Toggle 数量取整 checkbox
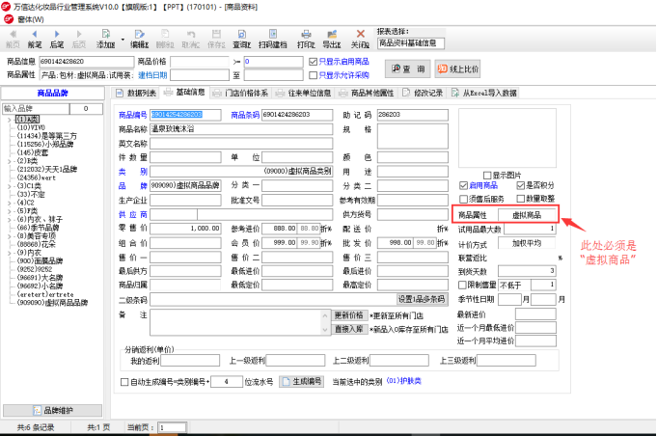Viewport: 657px width, 436px height. [521, 199]
